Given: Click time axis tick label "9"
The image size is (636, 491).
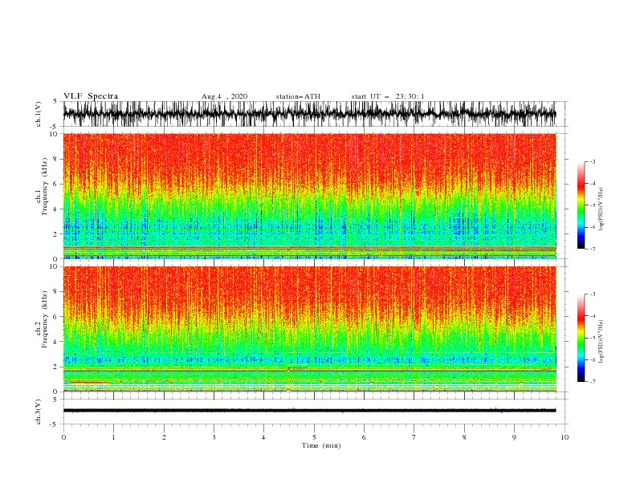Looking at the screenshot, I should pos(514,437).
